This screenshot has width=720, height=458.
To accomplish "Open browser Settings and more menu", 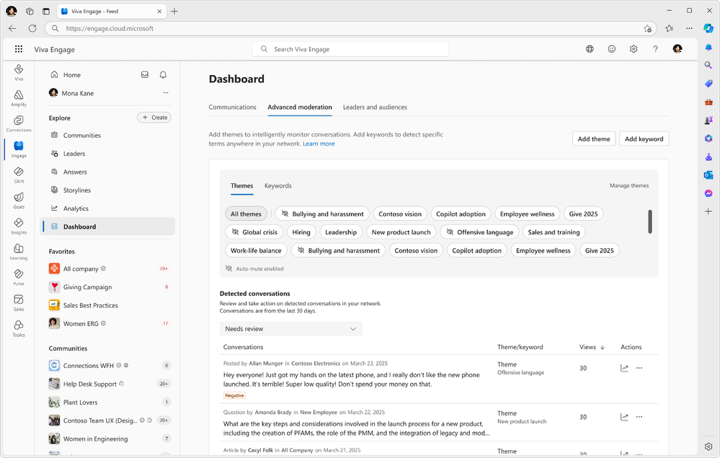I will click(689, 28).
